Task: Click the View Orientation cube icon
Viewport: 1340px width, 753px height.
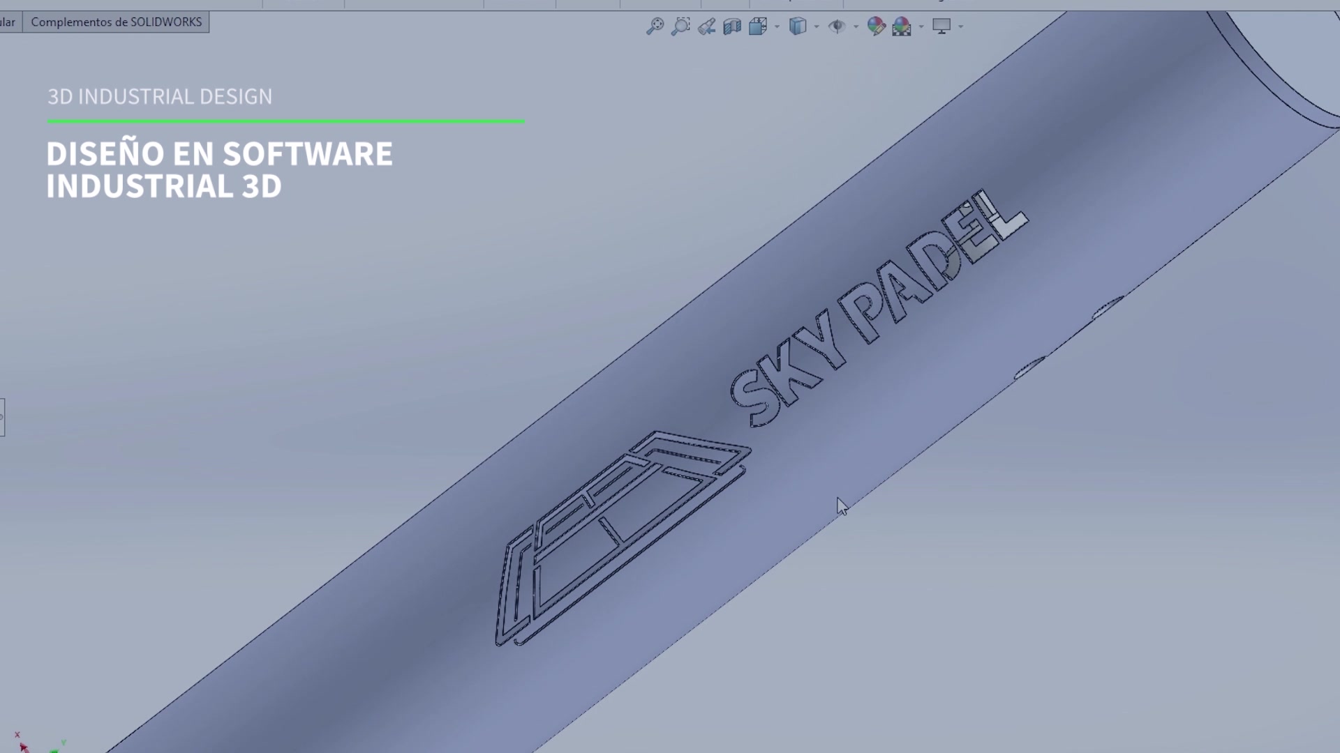Action: coord(758,26)
